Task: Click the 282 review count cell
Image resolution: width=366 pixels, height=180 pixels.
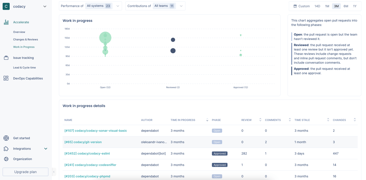Action: pyautogui.click(x=244, y=153)
